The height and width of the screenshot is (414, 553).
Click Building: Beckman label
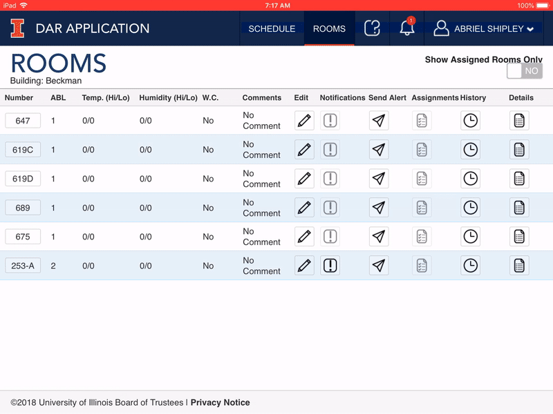[x=46, y=81]
